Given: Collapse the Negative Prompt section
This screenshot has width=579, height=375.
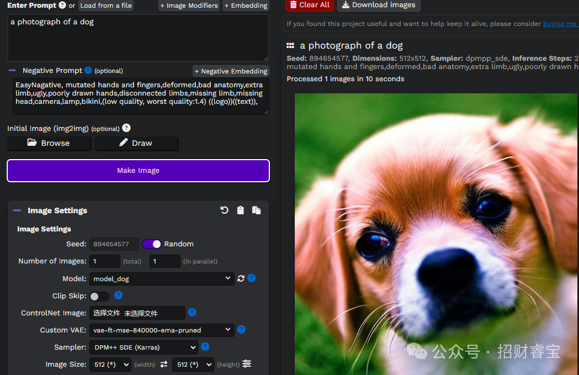Looking at the screenshot, I should (12, 70).
